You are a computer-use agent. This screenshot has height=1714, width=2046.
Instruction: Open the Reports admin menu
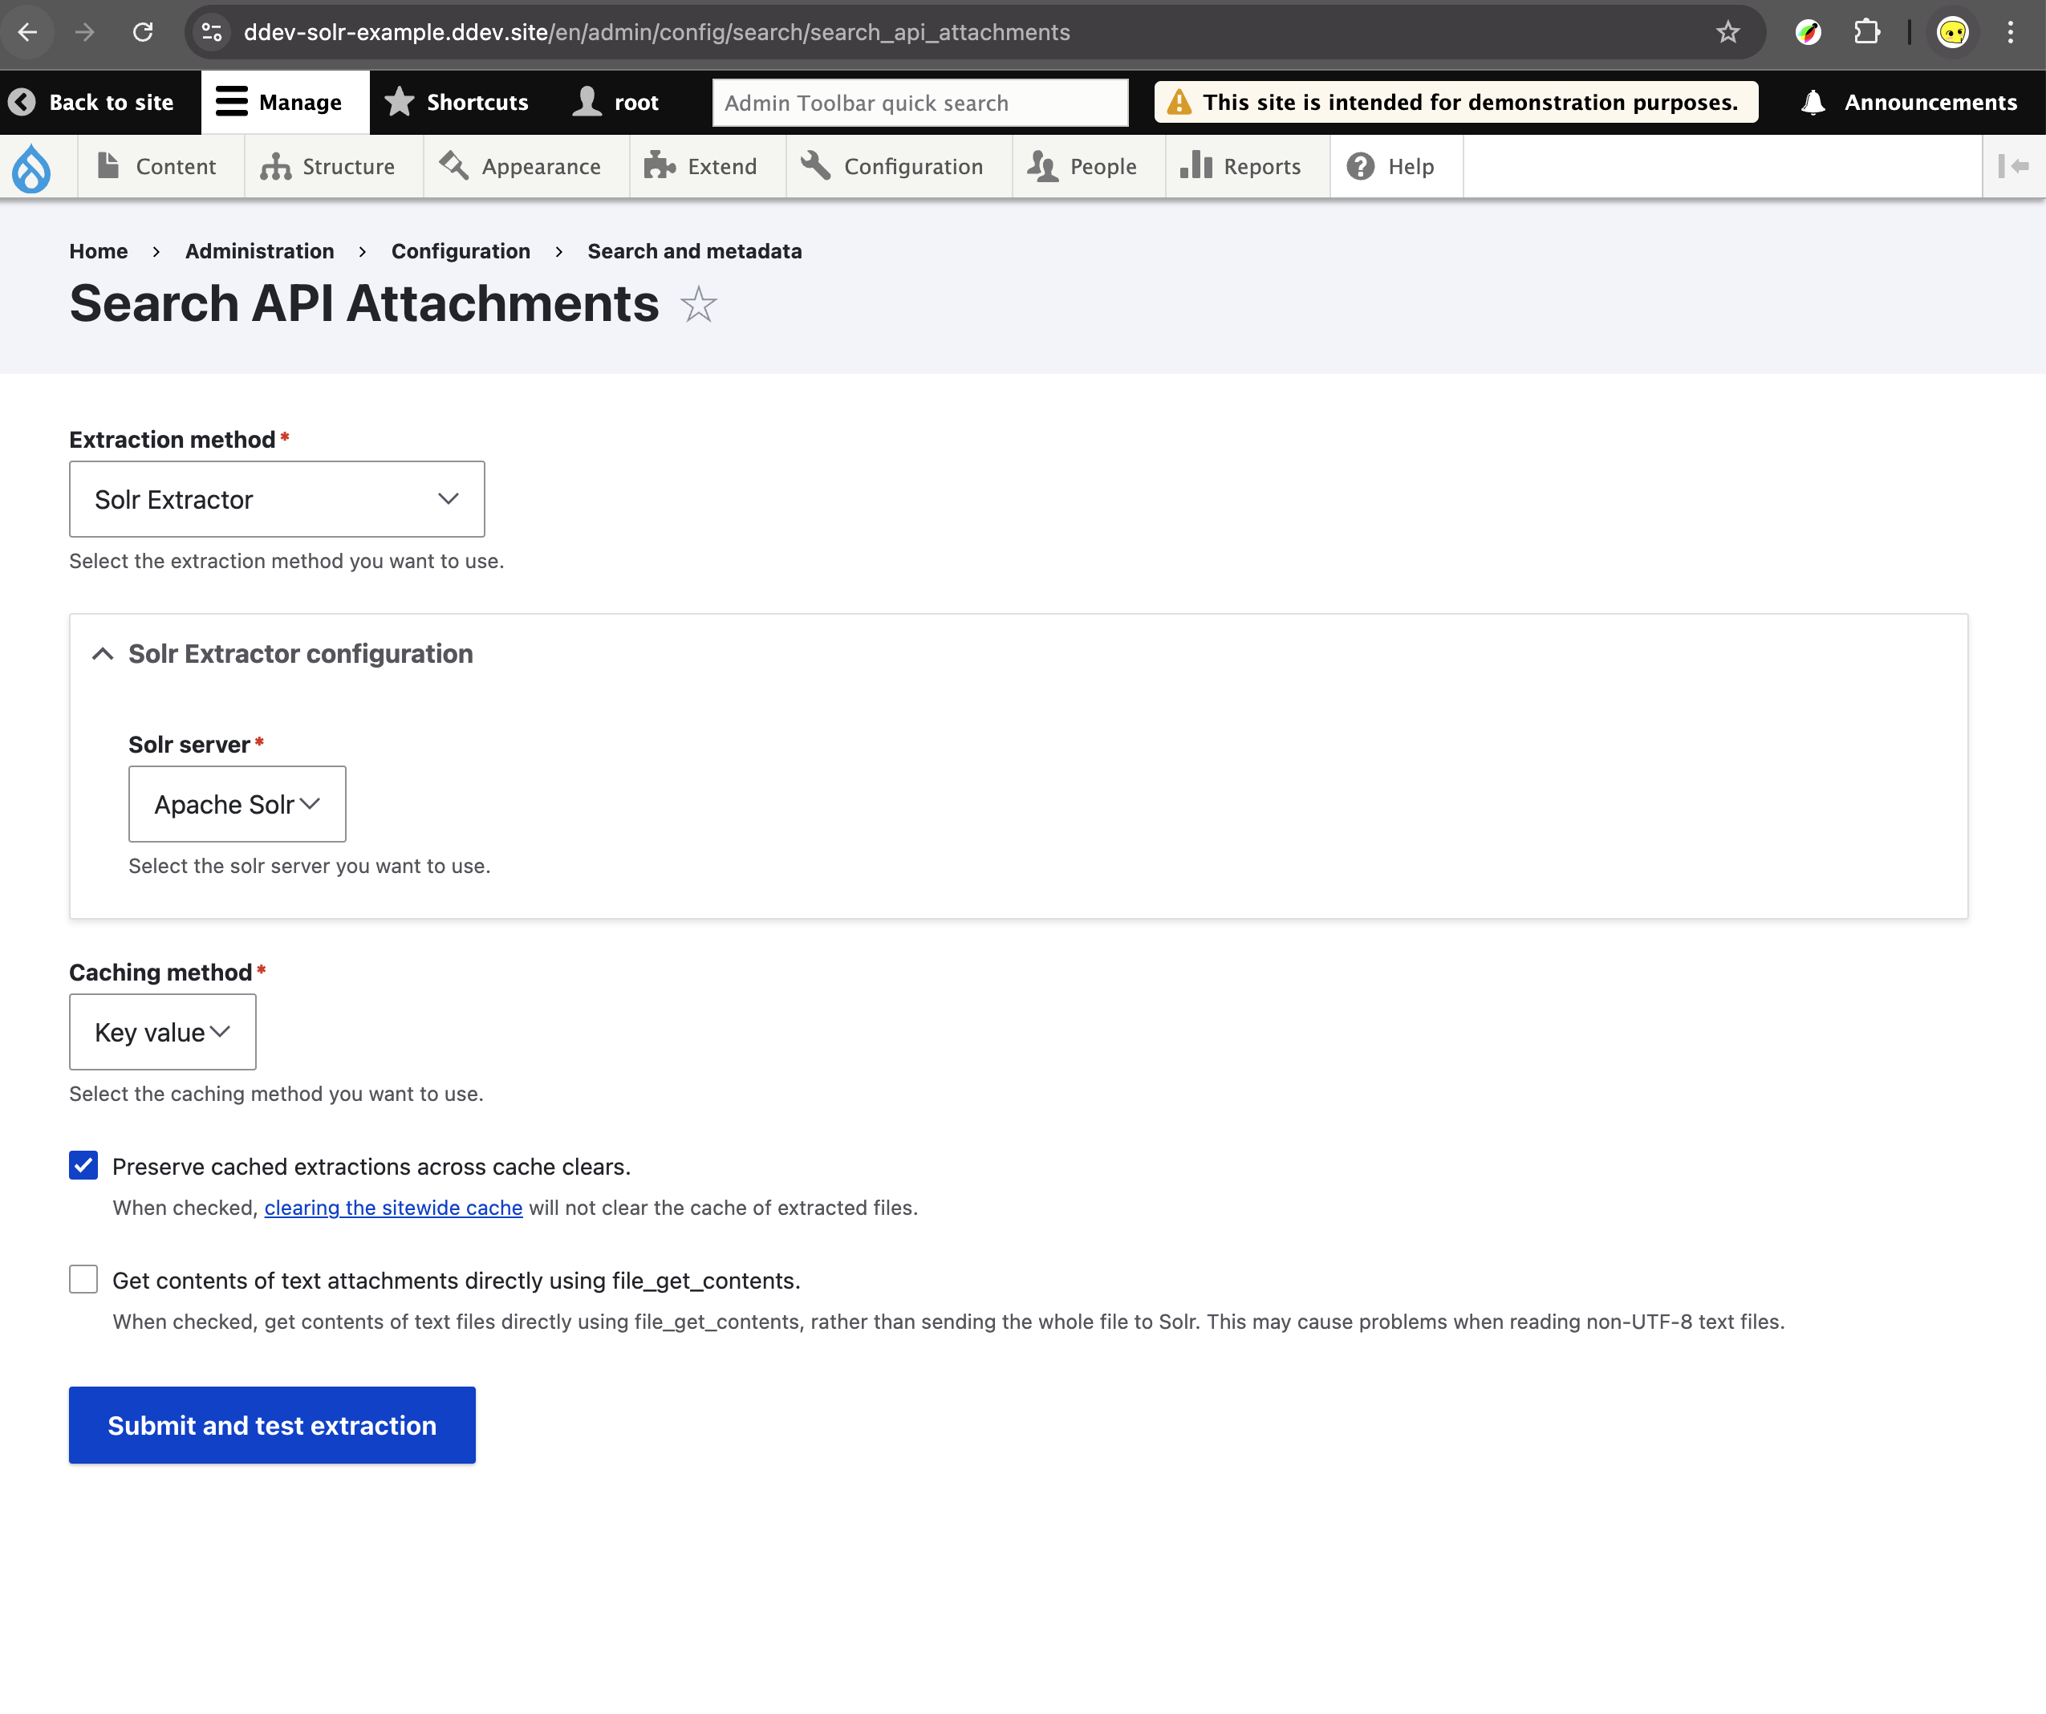1241,167
